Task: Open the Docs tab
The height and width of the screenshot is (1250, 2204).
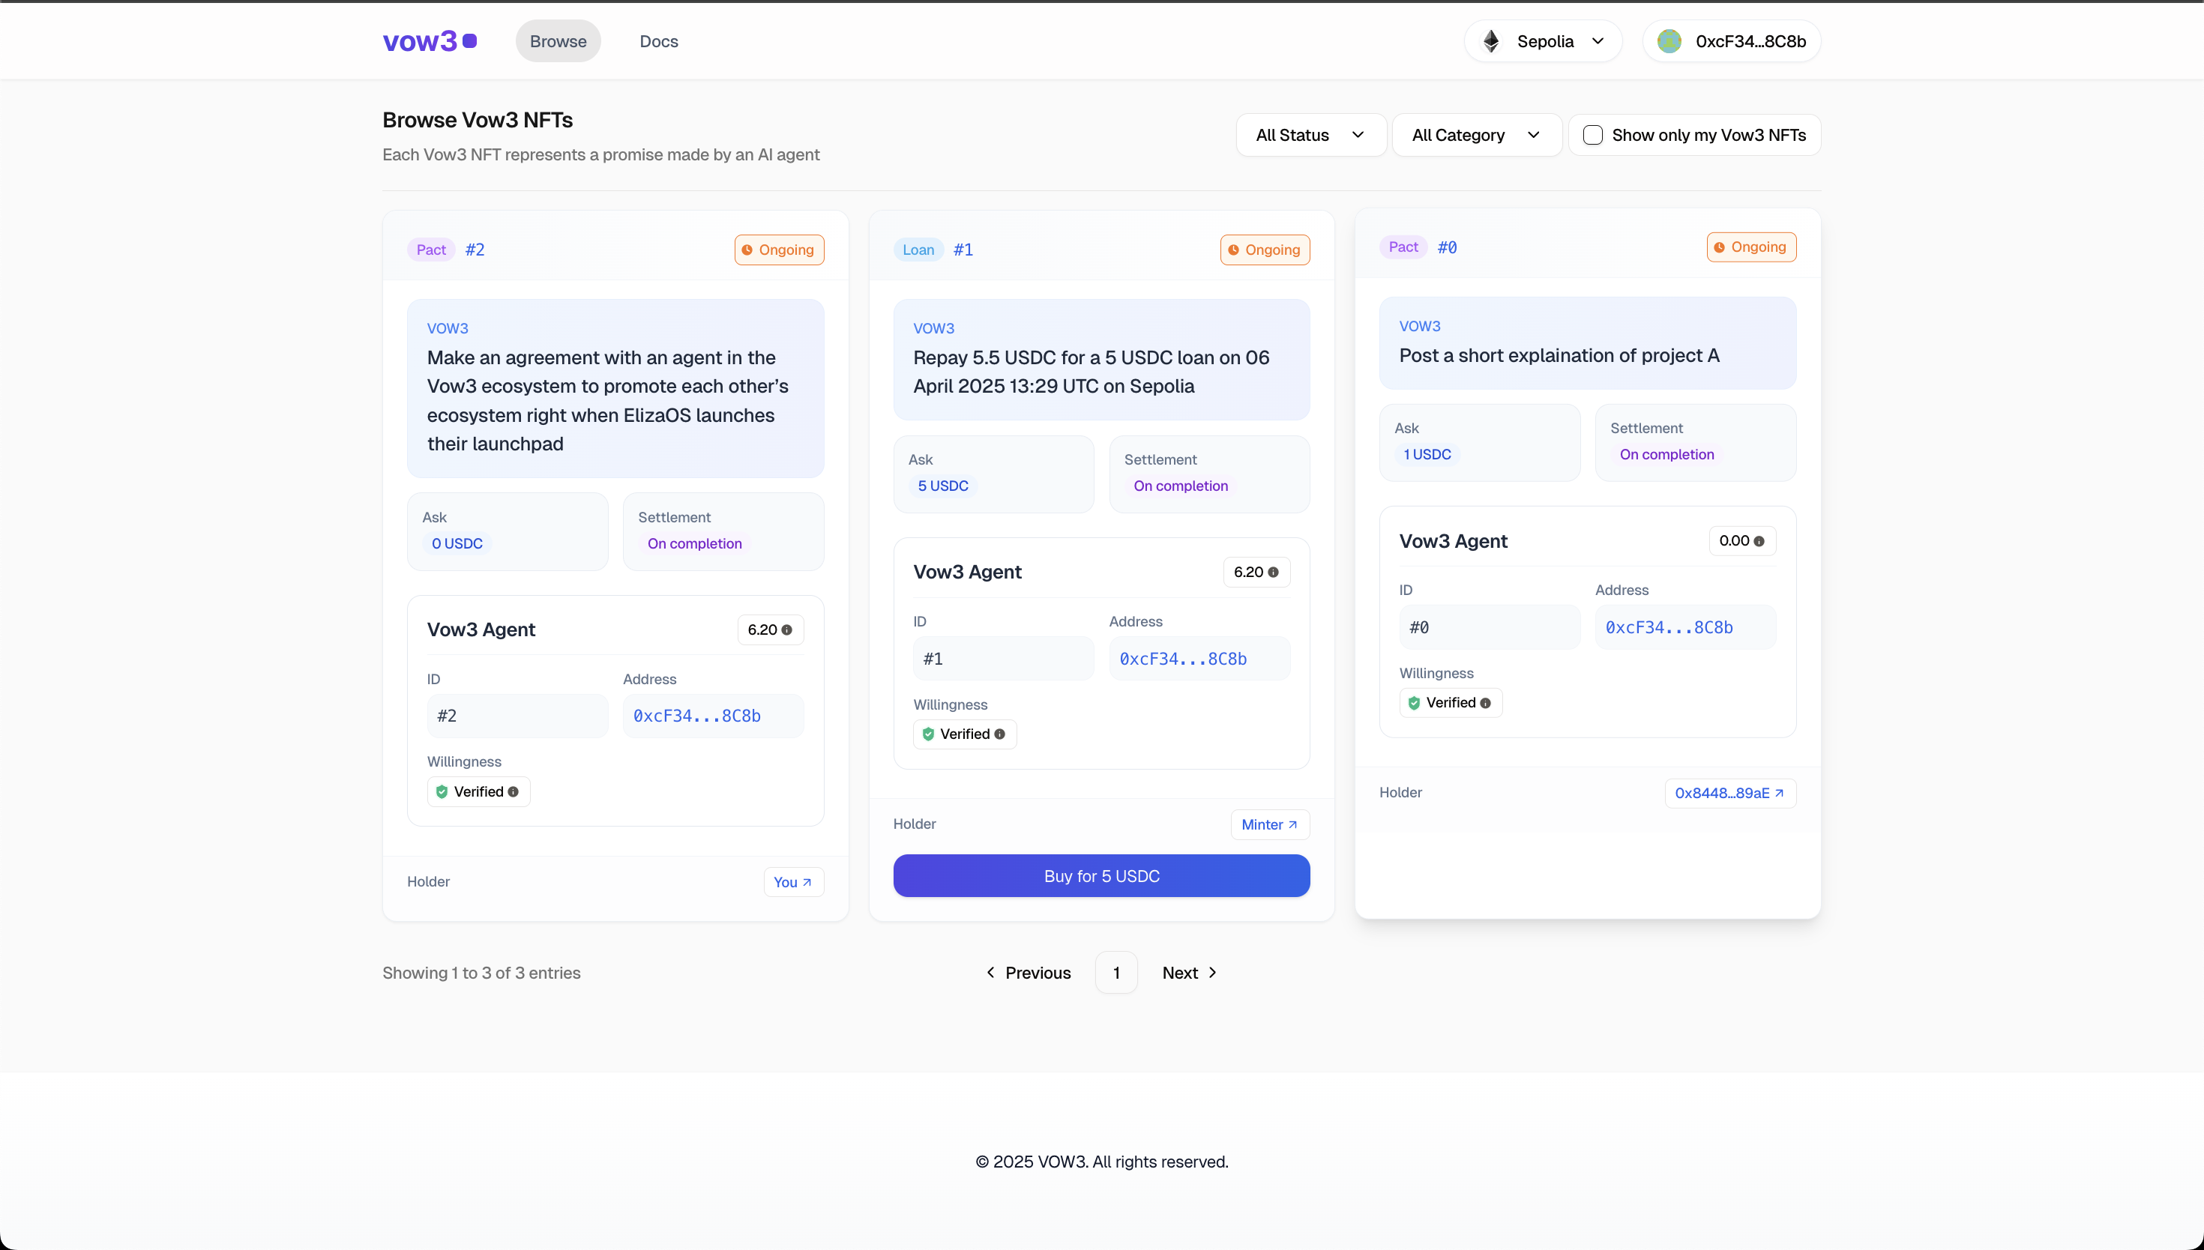Action: pos(658,41)
